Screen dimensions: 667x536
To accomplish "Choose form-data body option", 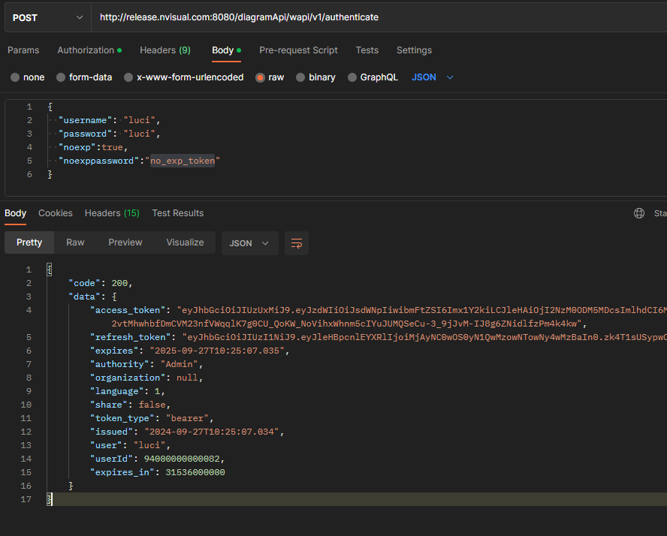I will pos(61,77).
